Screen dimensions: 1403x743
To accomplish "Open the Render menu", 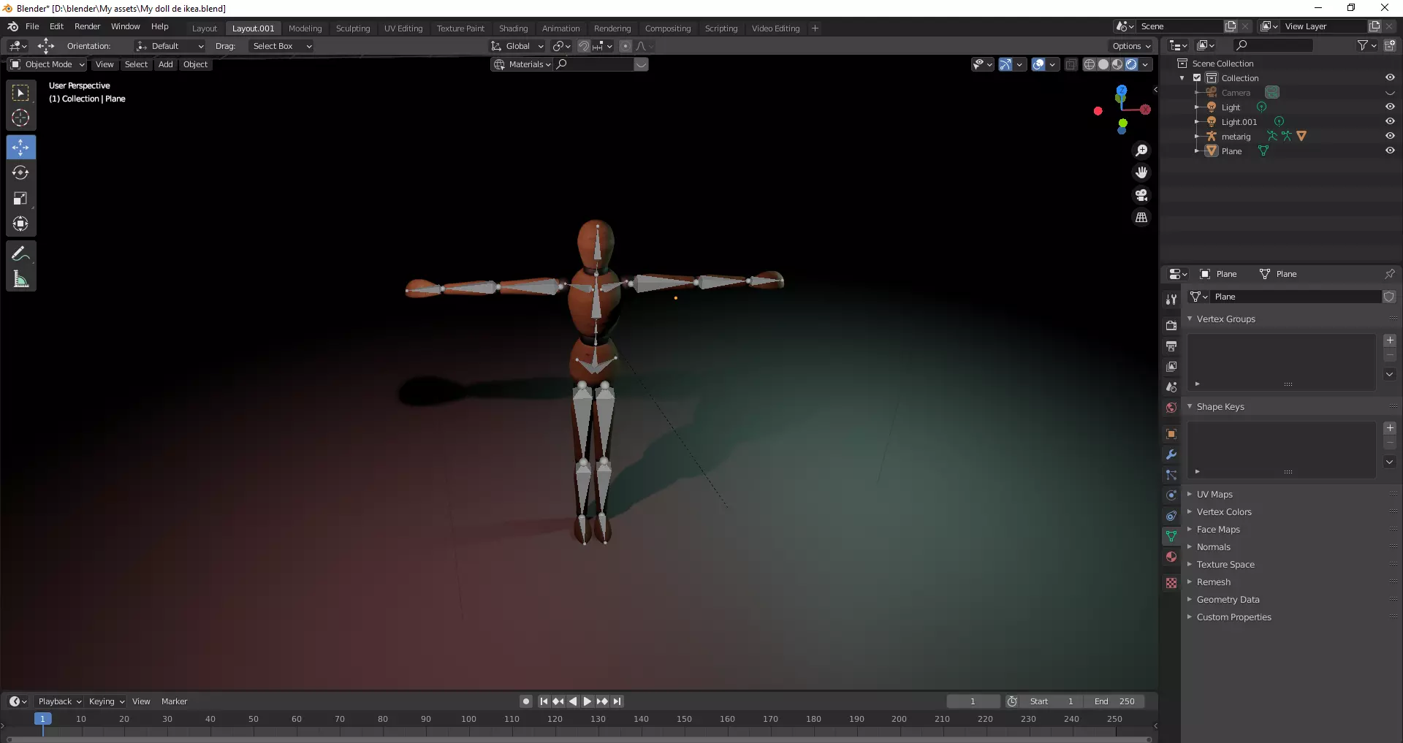I will (87, 26).
